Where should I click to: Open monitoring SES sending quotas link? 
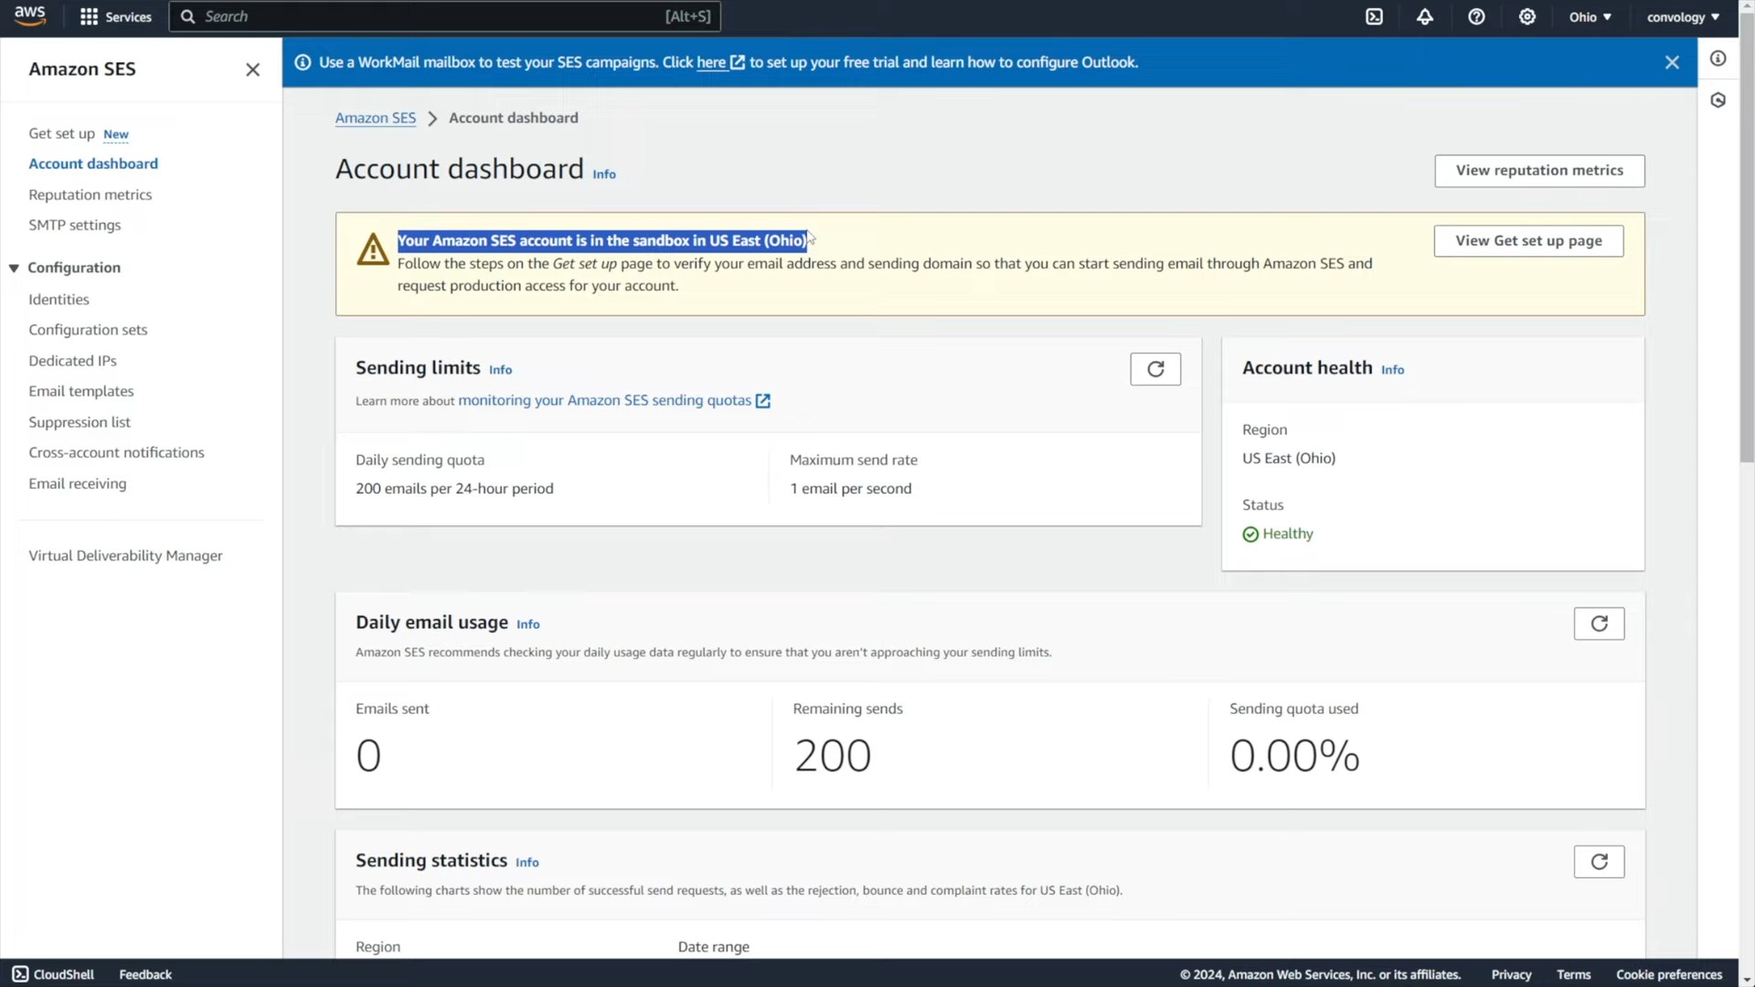(x=613, y=400)
